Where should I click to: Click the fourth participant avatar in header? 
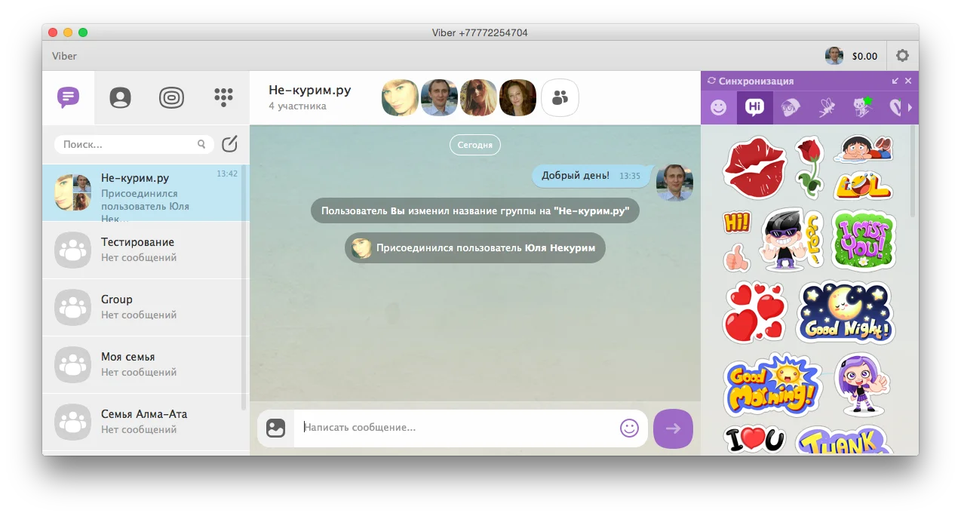(517, 97)
